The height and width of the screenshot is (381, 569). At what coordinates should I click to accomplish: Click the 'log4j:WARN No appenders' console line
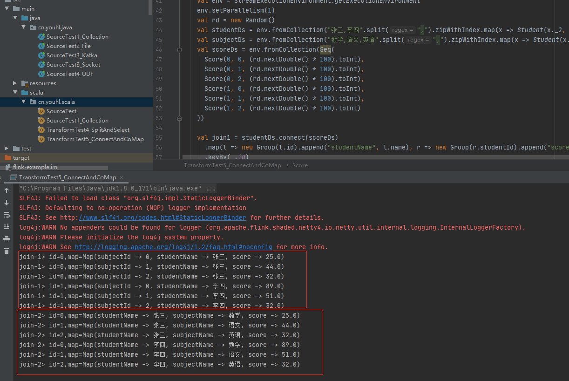coord(272,227)
